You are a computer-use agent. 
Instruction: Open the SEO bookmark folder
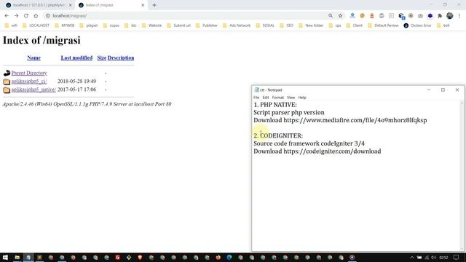(x=287, y=25)
